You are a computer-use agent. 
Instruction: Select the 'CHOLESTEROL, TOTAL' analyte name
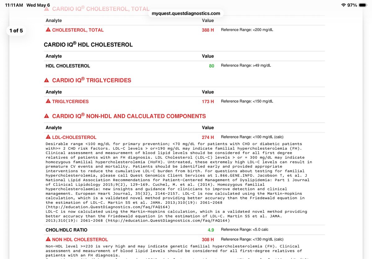pyautogui.click(x=78, y=30)
